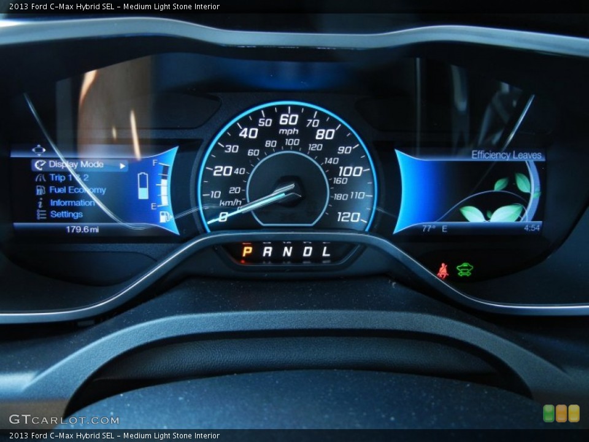Tap the Efficiency Leaves title
The image size is (589, 442).
tap(506, 155)
